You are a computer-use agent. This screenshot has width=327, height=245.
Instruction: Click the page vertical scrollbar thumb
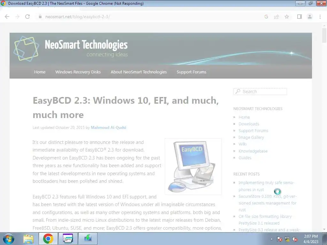324,35
